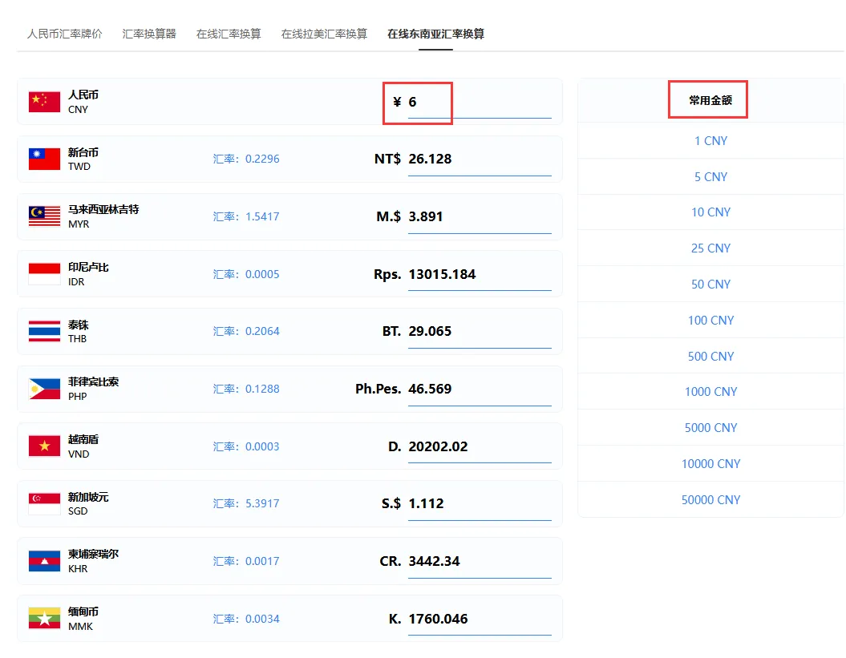
Task: Click the 缅甸币 currency name
Action: [83, 612]
